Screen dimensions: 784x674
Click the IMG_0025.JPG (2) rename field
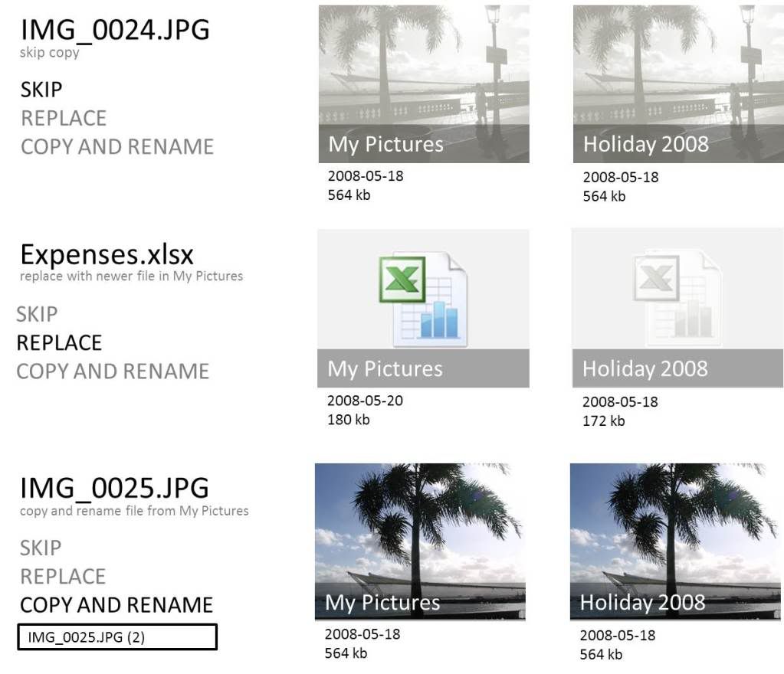(117, 637)
